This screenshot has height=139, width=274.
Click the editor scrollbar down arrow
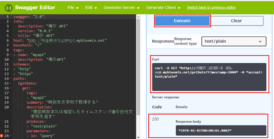[x=138, y=137]
